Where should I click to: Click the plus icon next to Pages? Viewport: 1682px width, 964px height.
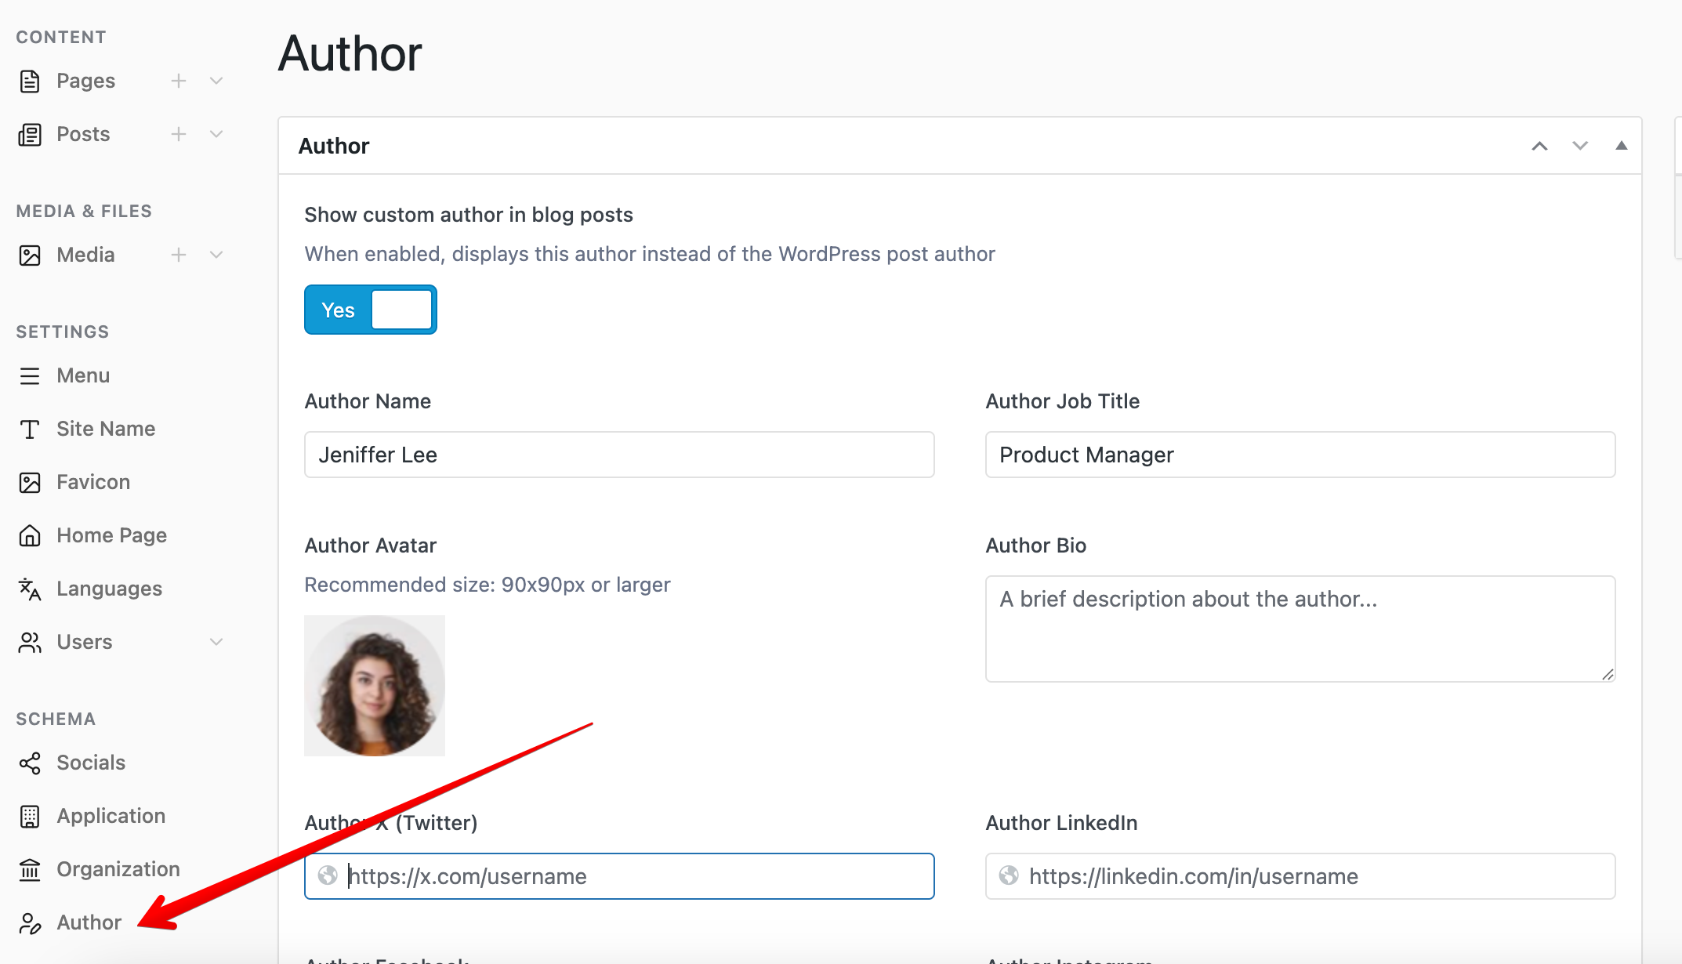tap(179, 81)
